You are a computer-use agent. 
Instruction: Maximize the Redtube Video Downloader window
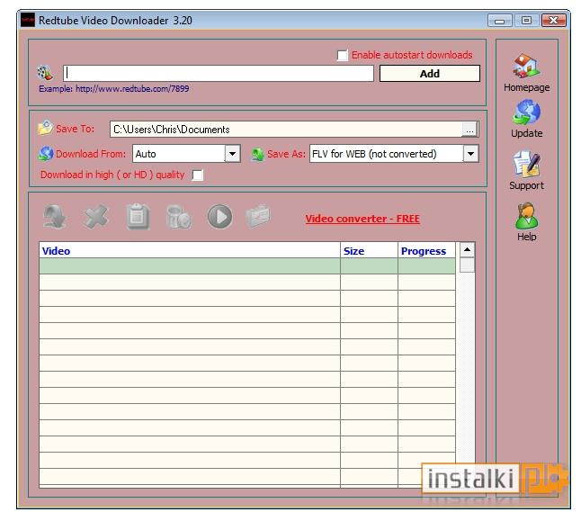pos(526,21)
